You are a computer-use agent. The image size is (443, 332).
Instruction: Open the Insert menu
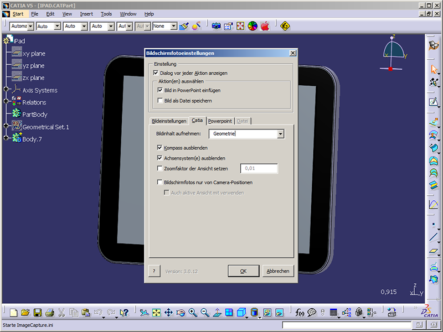86,14
